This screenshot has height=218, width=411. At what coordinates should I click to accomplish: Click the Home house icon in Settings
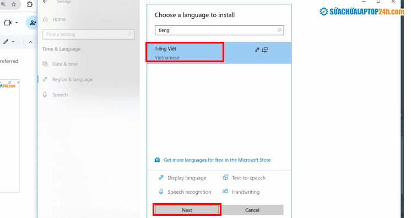tap(45, 19)
